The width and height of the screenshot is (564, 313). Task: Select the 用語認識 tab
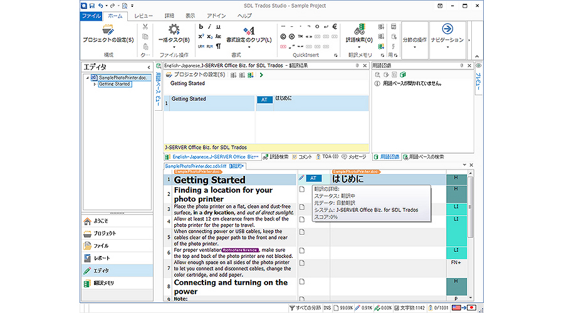(387, 157)
